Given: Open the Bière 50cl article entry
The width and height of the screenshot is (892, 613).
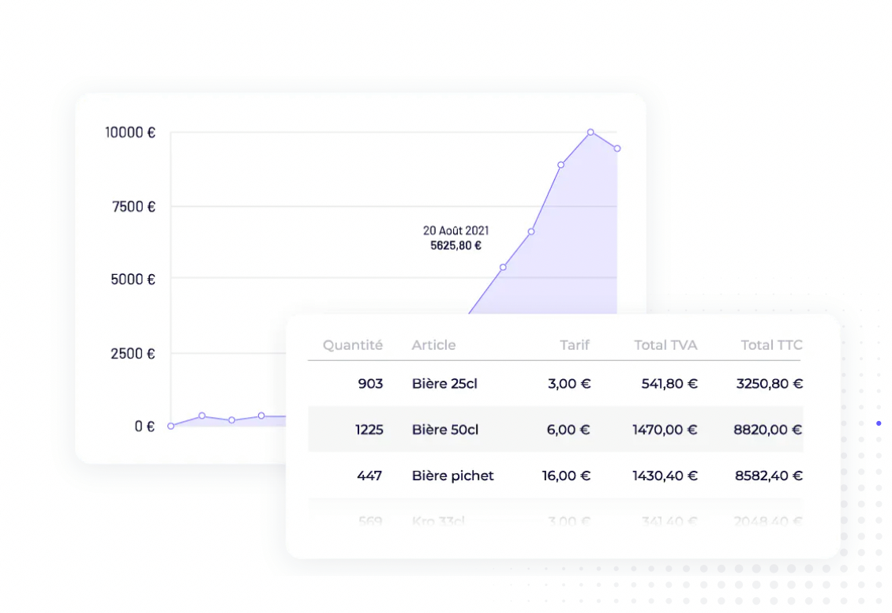Looking at the screenshot, I should (x=444, y=431).
